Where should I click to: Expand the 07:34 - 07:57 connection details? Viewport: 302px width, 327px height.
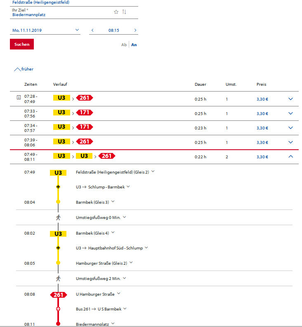290,128
